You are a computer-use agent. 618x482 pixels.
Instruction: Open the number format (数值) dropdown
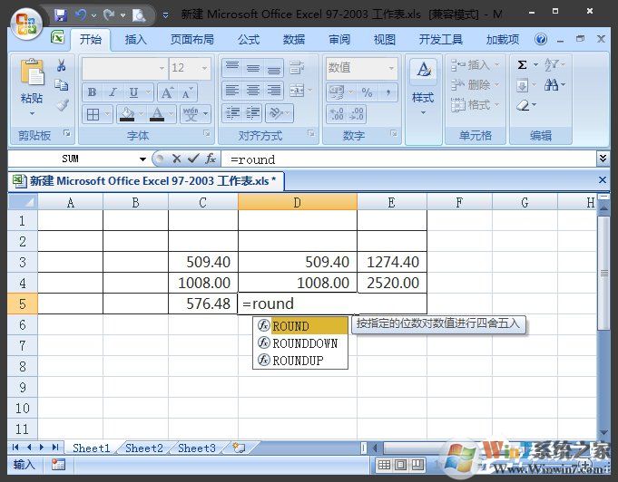pyautogui.click(x=391, y=68)
